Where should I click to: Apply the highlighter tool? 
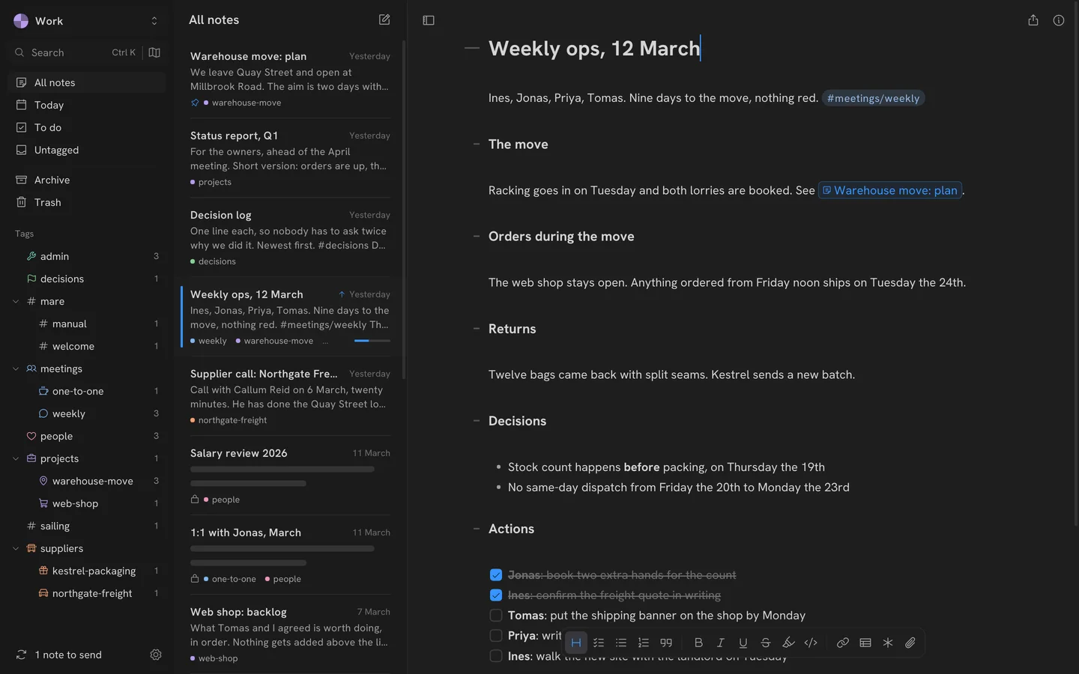(788, 643)
